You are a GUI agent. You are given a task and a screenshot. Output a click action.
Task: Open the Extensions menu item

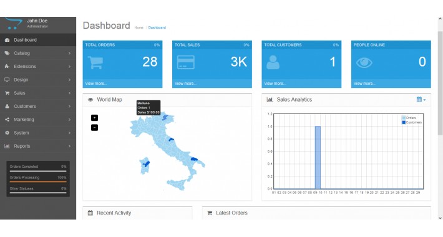(x=38, y=66)
